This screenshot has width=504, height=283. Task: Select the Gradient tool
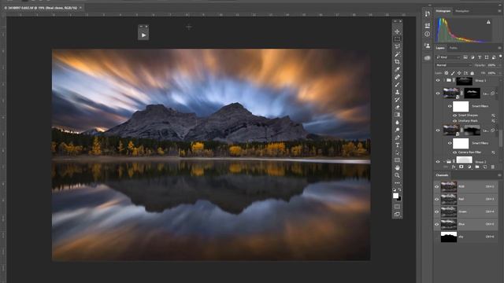397,115
